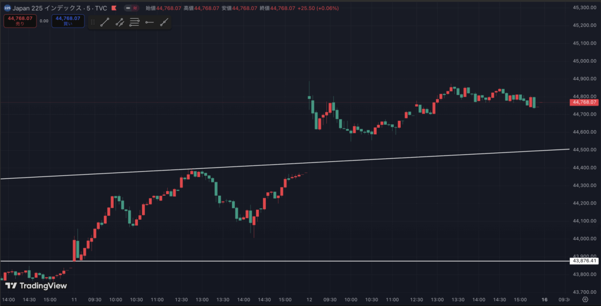Click the drawing toolbar drag handle dots
This screenshot has height=306, width=601.
(x=92, y=22)
